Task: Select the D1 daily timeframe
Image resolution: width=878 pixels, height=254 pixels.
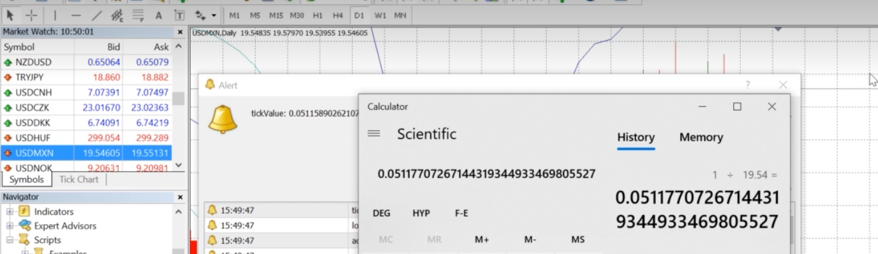Action: [x=359, y=15]
